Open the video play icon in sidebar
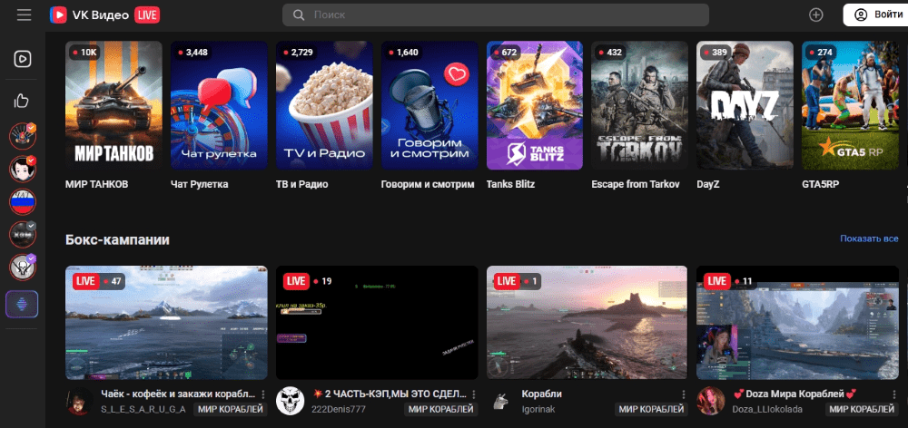908x428 pixels. [23, 59]
